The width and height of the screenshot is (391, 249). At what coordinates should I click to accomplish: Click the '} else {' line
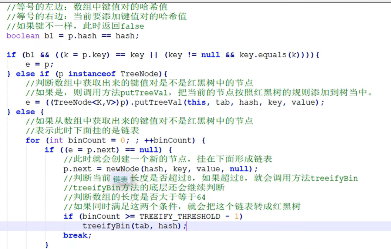(x=26, y=112)
